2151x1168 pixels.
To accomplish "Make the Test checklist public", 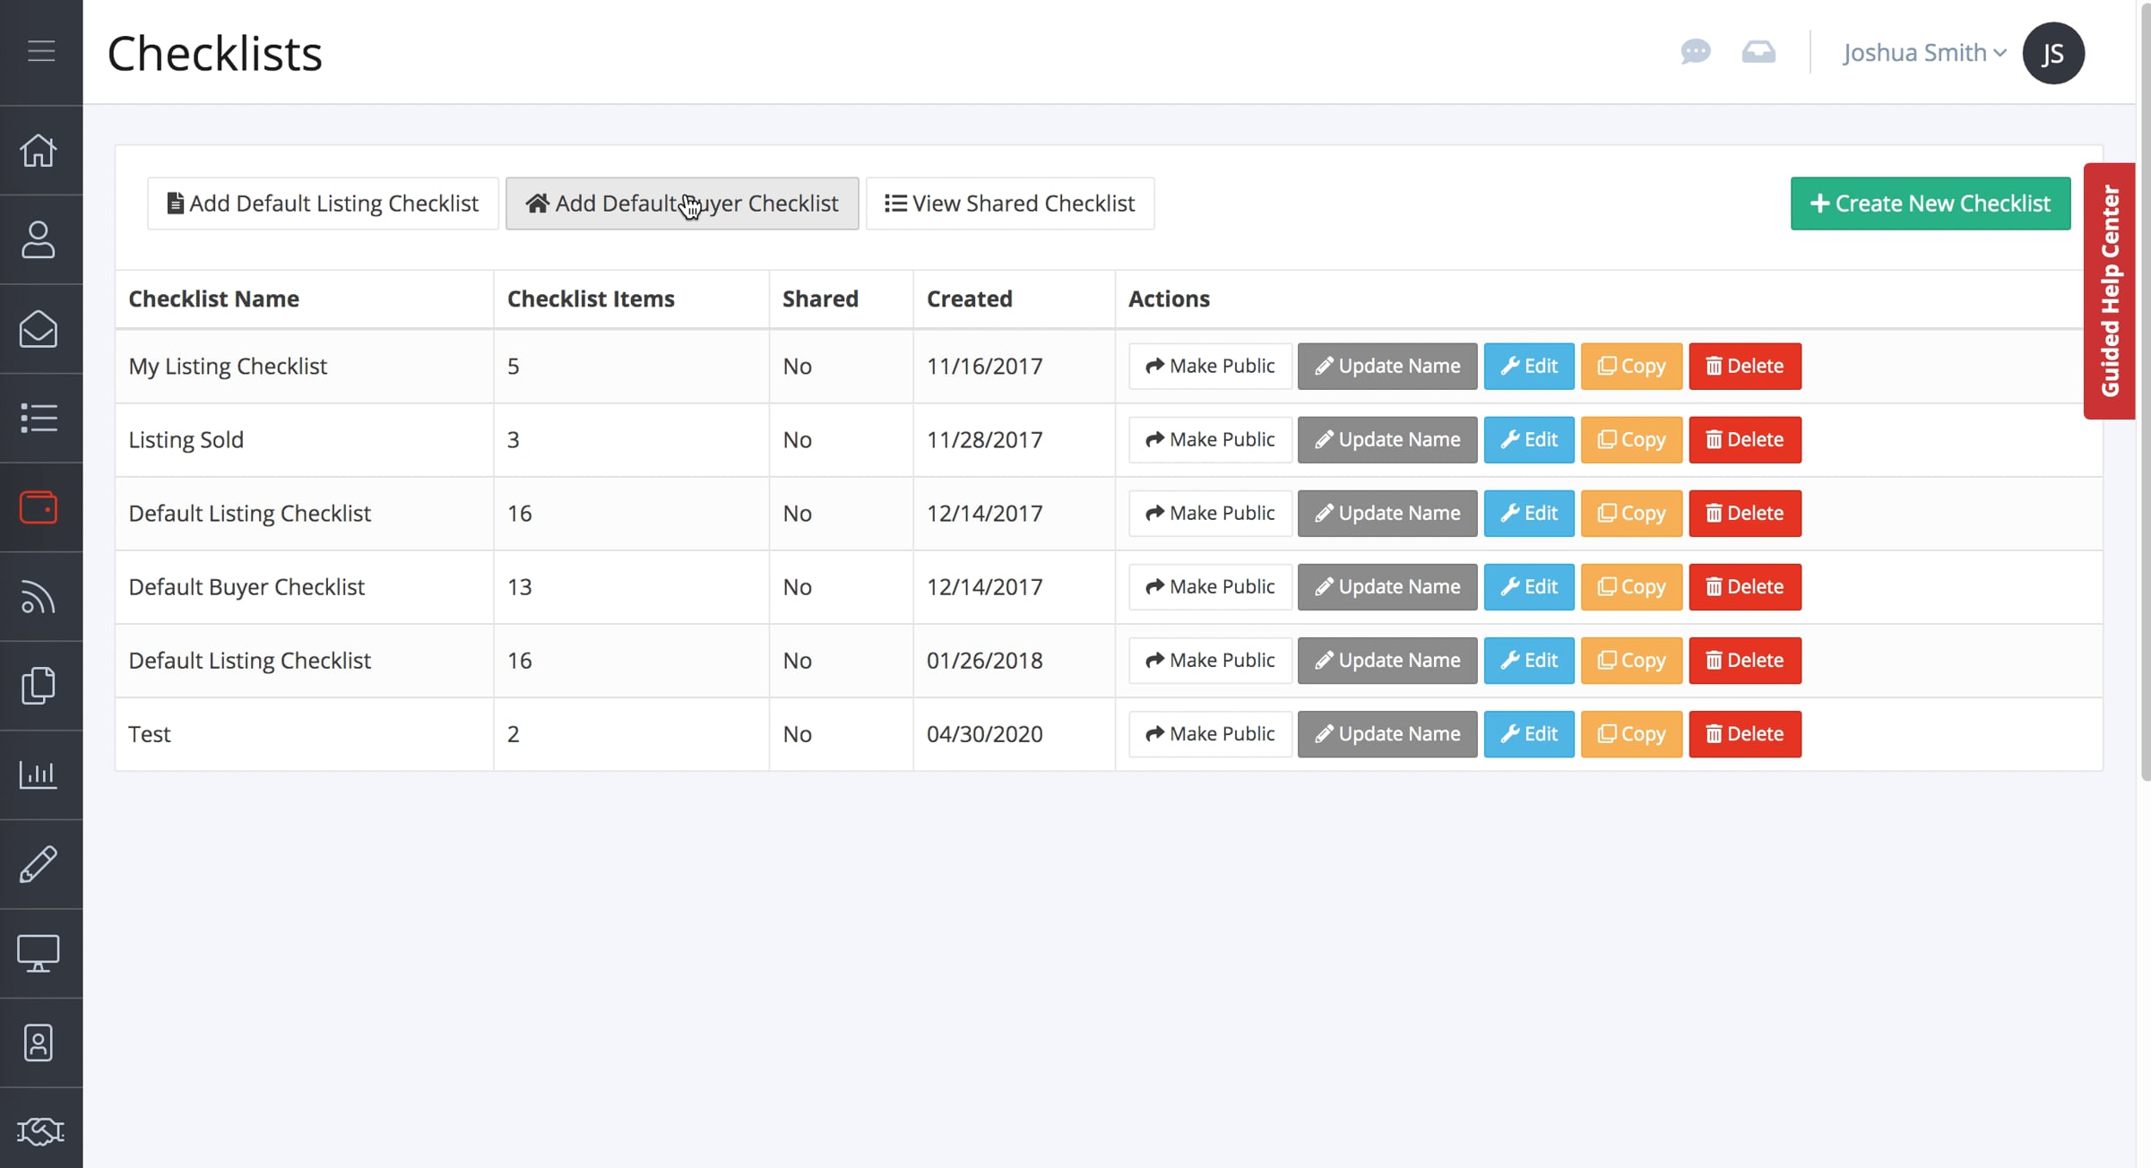I will (1210, 733).
